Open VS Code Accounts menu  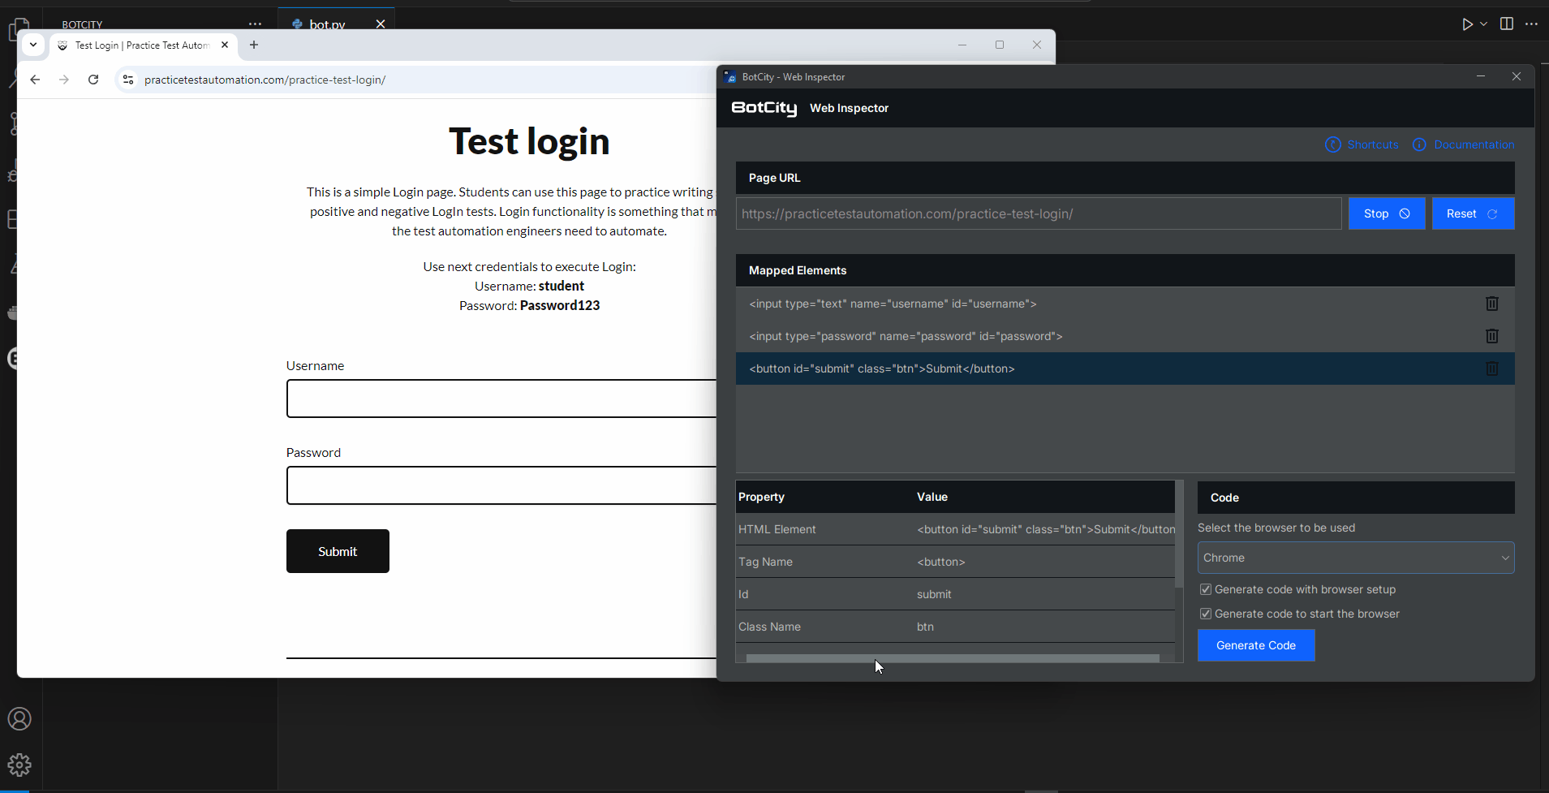click(x=19, y=719)
